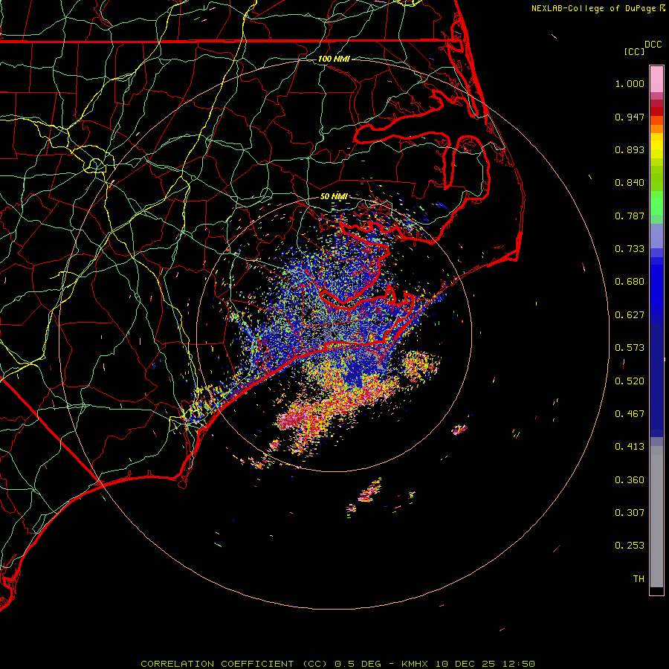Click the Correlation Coefficient KMHX caption at bottom

point(337,664)
